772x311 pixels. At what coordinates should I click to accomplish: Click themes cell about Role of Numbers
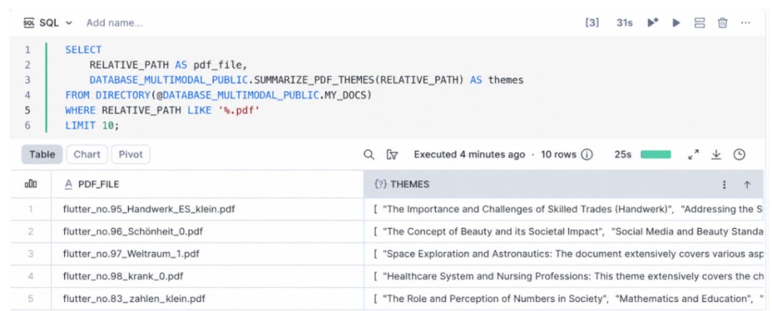pyautogui.click(x=564, y=299)
